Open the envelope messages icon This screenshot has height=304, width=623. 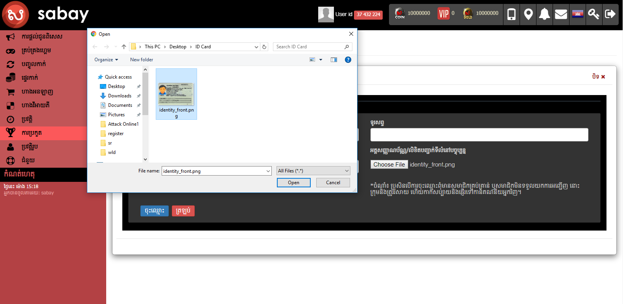[561, 15]
